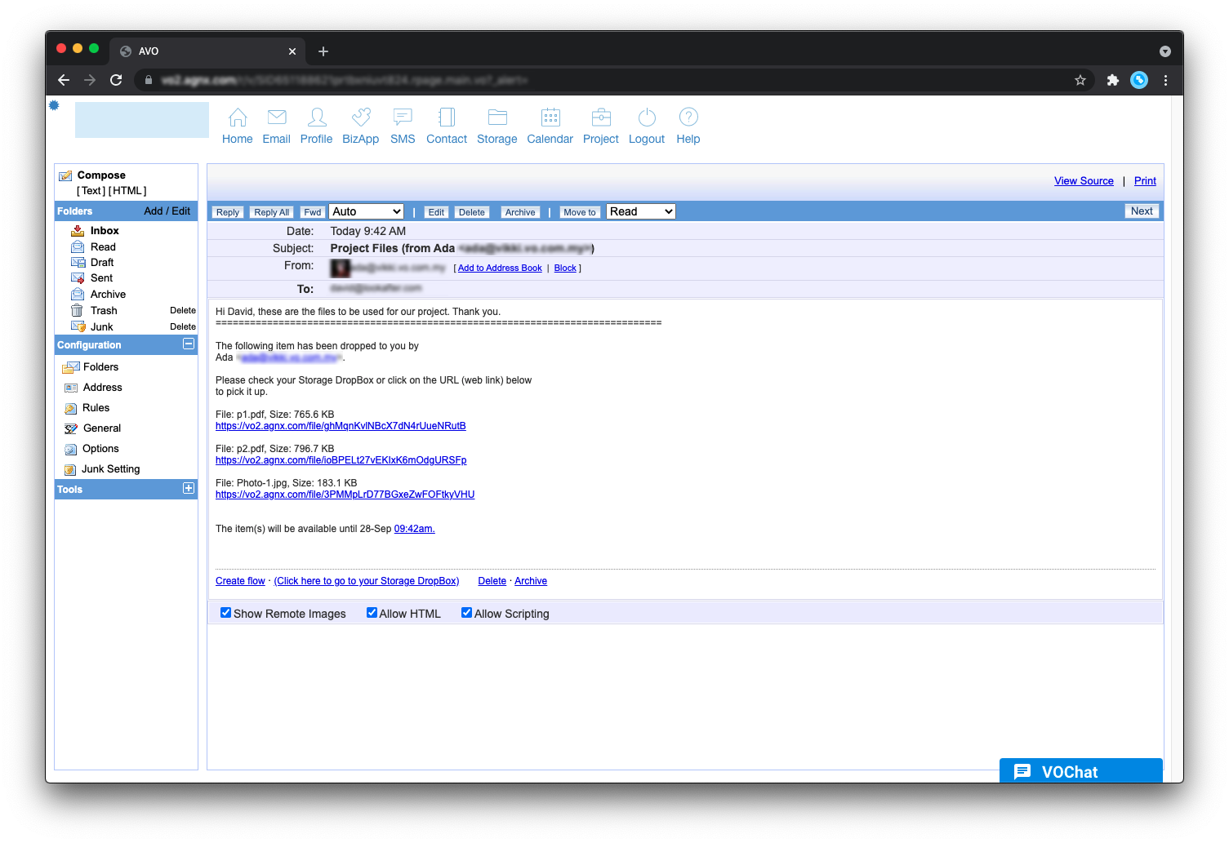This screenshot has height=843, width=1229.
Task: Bookmark this page with star icon
Action: [1080, 80]
